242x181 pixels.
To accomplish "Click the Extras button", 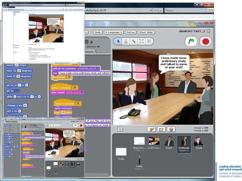I will [x=131, y=32].
